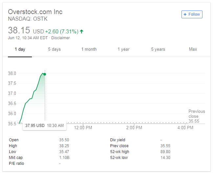This screenshot has width=213, height=174.
Task: Click the Overstock.com Inc title
Action: coord(35,12)
